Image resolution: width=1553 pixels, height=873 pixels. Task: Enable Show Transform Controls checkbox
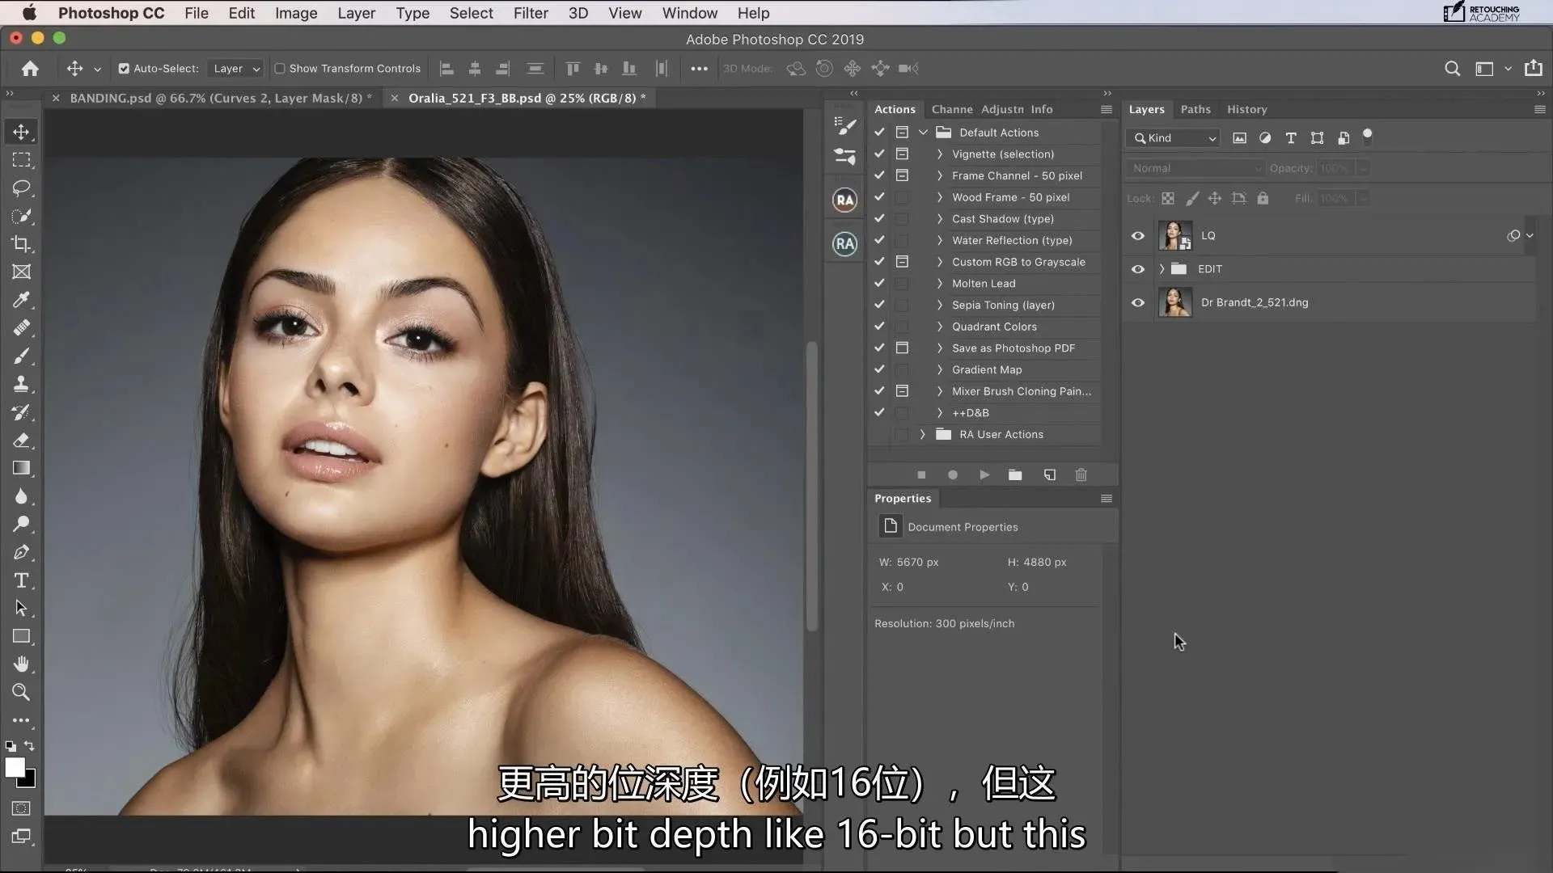pos(280,69)
